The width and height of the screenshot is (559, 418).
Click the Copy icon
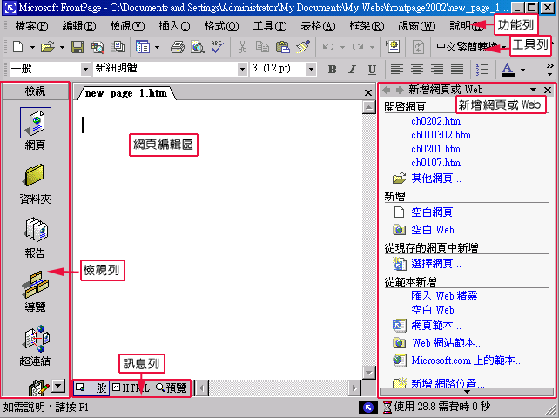[262, 47]
